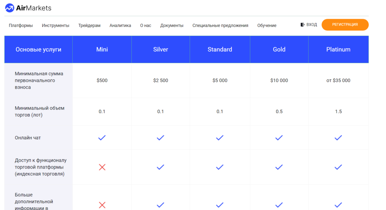The width and height of the screenshot is (386, 210).
Task: Click the $500 minimum deposit cell
Action: pyautogui.click(x=101, y=81)
